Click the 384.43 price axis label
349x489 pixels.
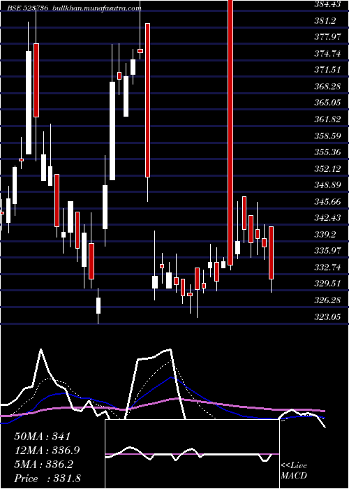(x=327, y=4)
